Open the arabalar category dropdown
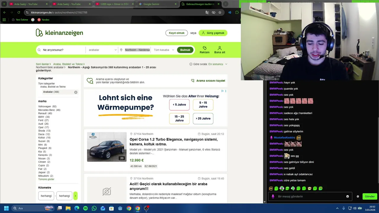Image resolution: width=379 pixels, height=213 pixels. point(102,50)
